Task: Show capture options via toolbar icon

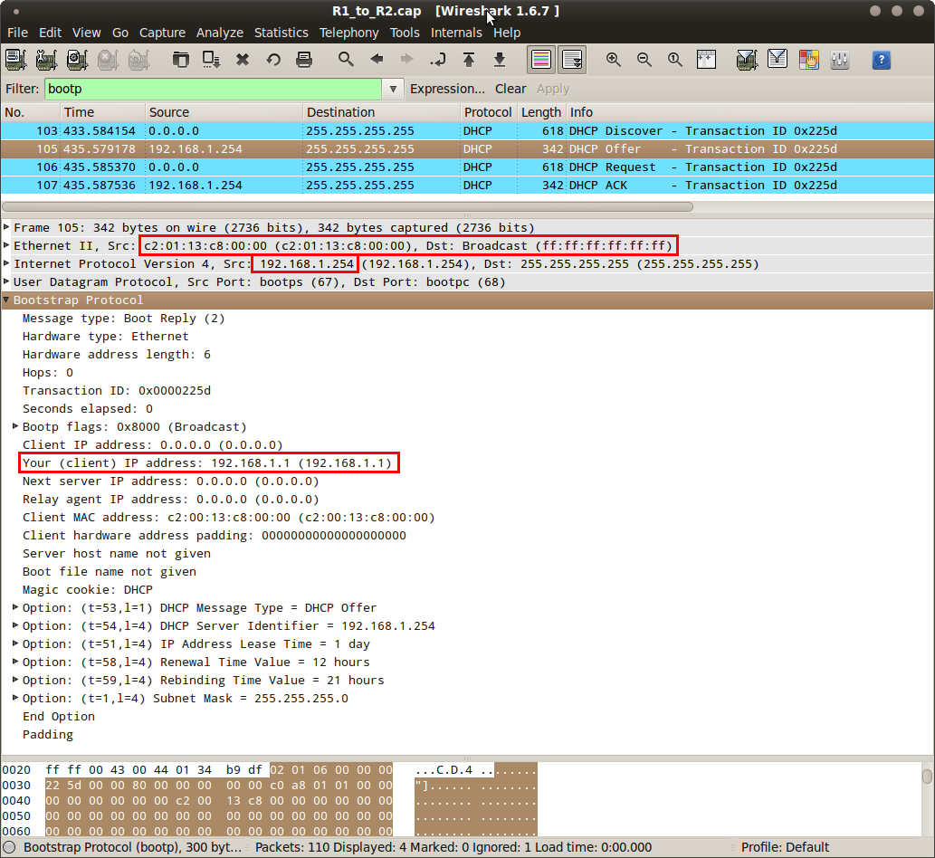Action: tap(46, 60)
